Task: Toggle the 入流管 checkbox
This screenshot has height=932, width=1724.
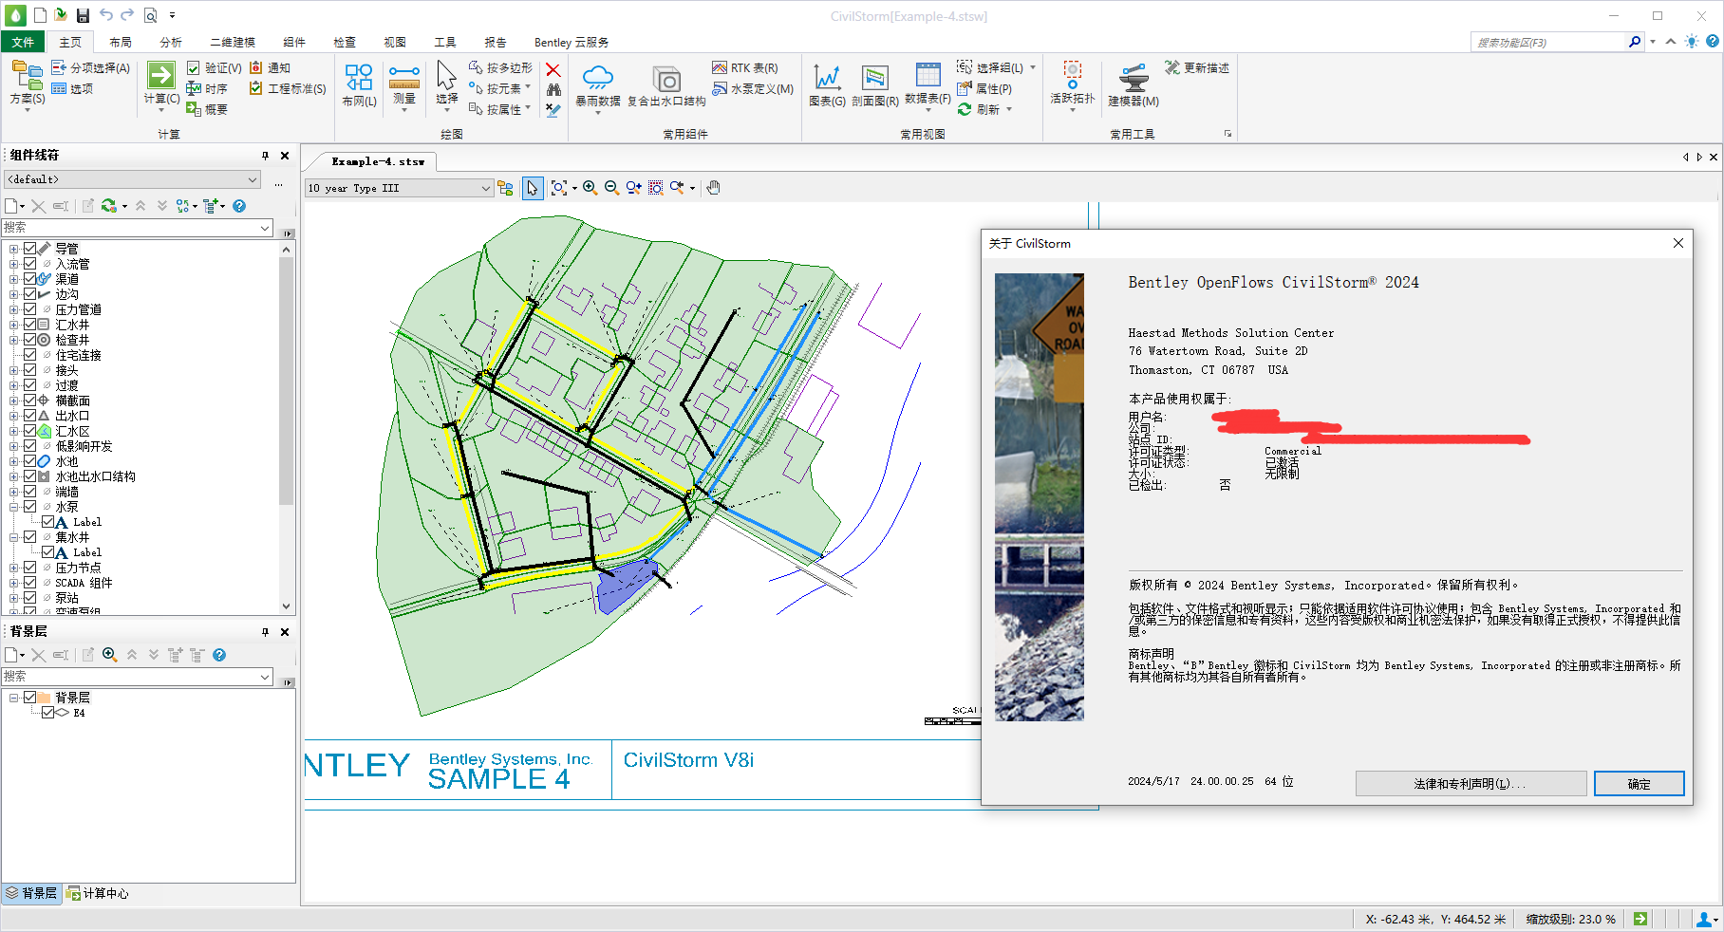Action: tap(29, 264)
